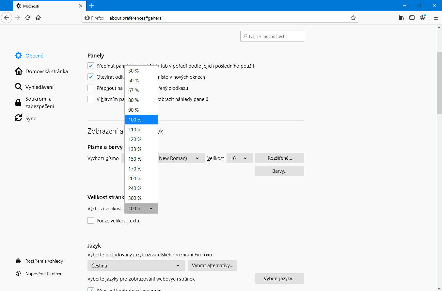Click the bookmark star in address bar

click(x=353, y=18)
